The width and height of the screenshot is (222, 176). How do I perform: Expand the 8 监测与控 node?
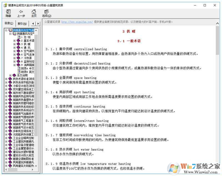pos(14,62)
